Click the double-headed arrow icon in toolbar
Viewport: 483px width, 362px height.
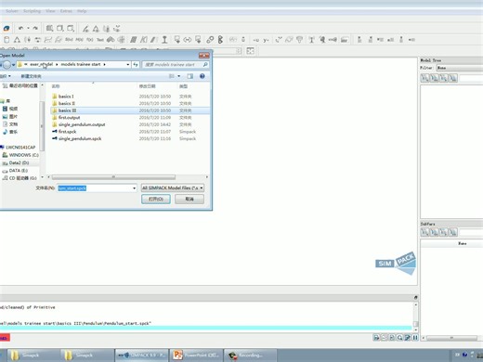click(x=188, y=40)
